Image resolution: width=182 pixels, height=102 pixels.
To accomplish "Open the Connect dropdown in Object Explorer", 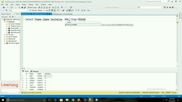I will pyautogui.click(x=5, y=17).
